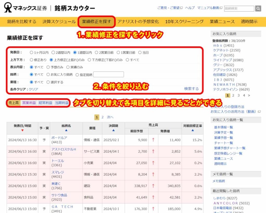Switch to the 当期利益 tab
Viewport: 266px width, 213px height.
(x=62, y=103)
